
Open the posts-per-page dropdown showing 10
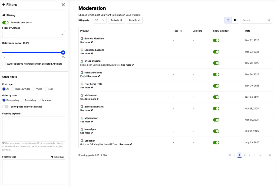pyautogui.click(x=100, y=20)
